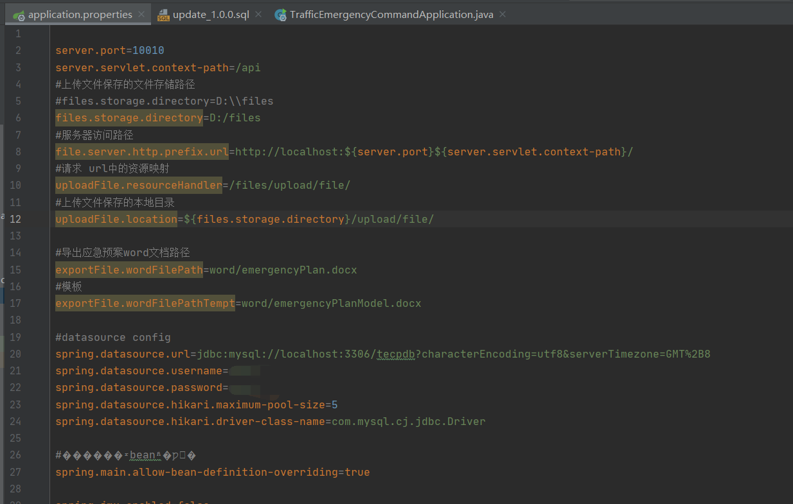Click the value /files/upload/file/ on line 10

pyautogui.click(x=290, y=185)
